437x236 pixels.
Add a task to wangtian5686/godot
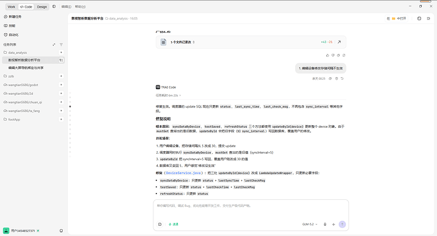[x=61, y=85]
